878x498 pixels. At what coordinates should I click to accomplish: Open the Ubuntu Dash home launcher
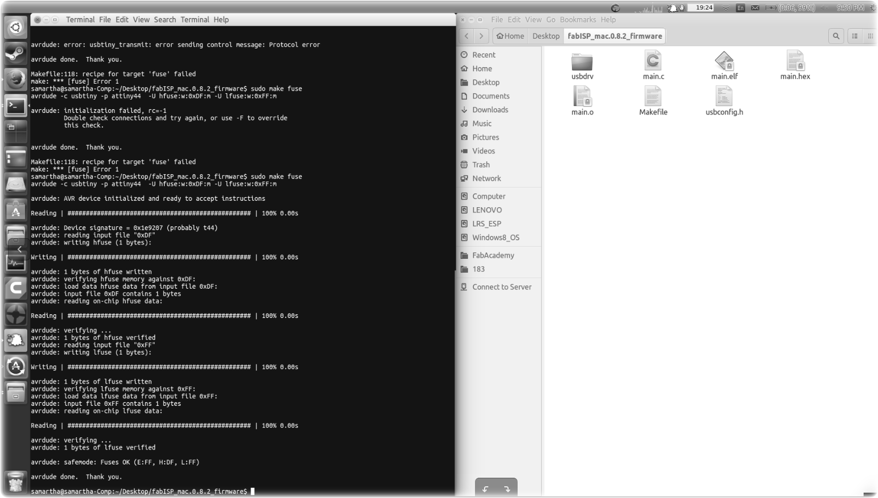coord(15,27)
